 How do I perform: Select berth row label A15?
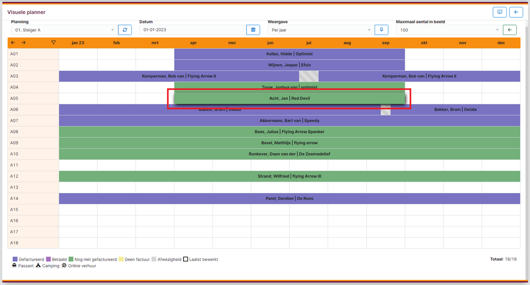point(33,210)
